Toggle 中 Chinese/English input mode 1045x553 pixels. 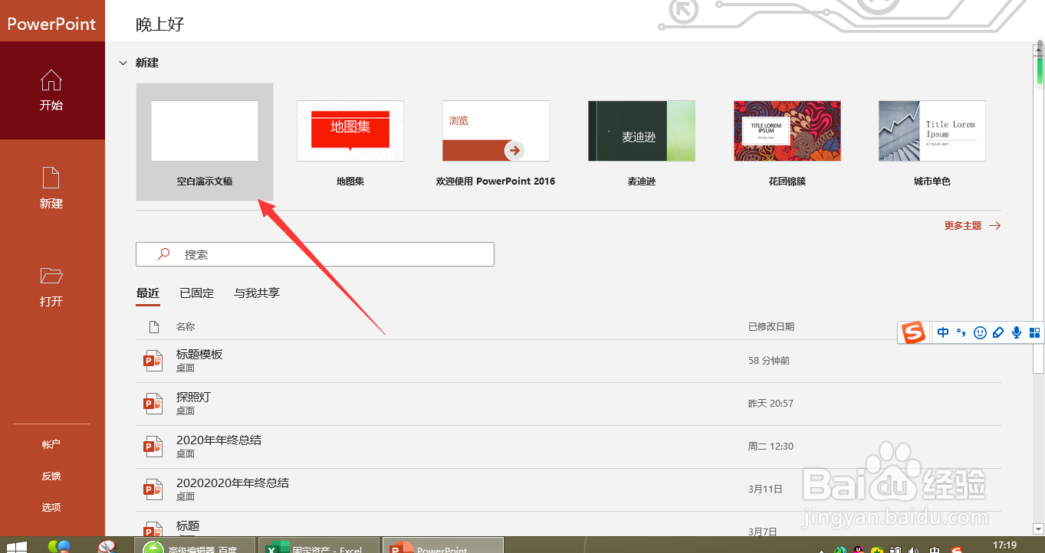click(943, 332)
